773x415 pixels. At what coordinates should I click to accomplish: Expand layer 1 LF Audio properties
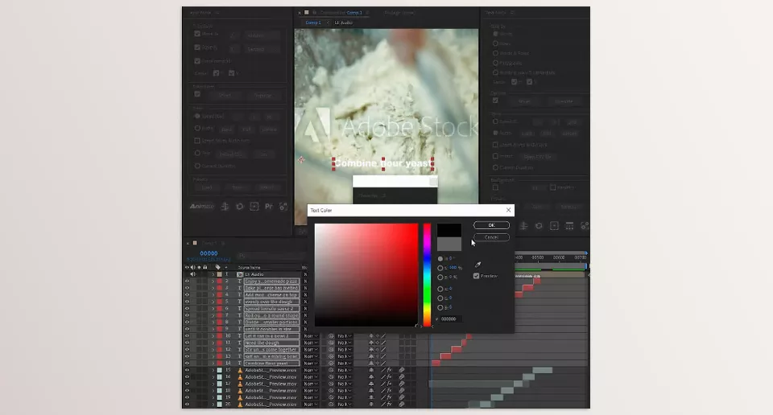click(x=213, y=274)
